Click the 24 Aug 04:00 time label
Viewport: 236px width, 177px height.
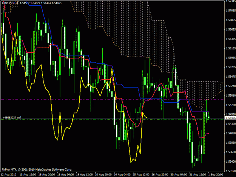[x=122, y=174]
